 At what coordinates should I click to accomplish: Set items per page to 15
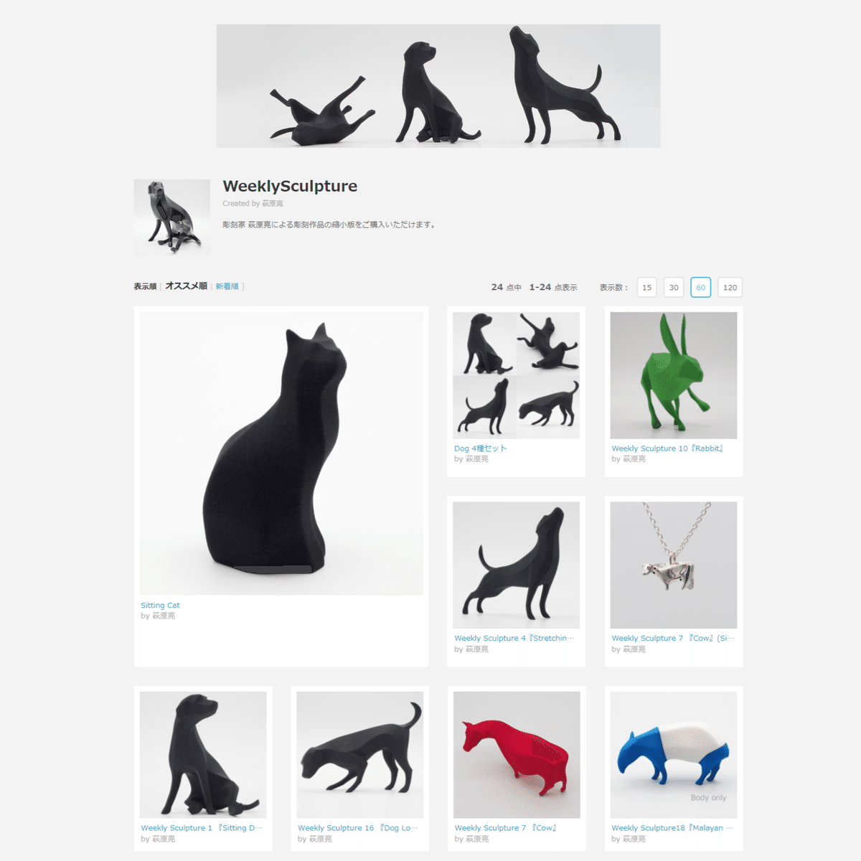click(x=646, y=288)
